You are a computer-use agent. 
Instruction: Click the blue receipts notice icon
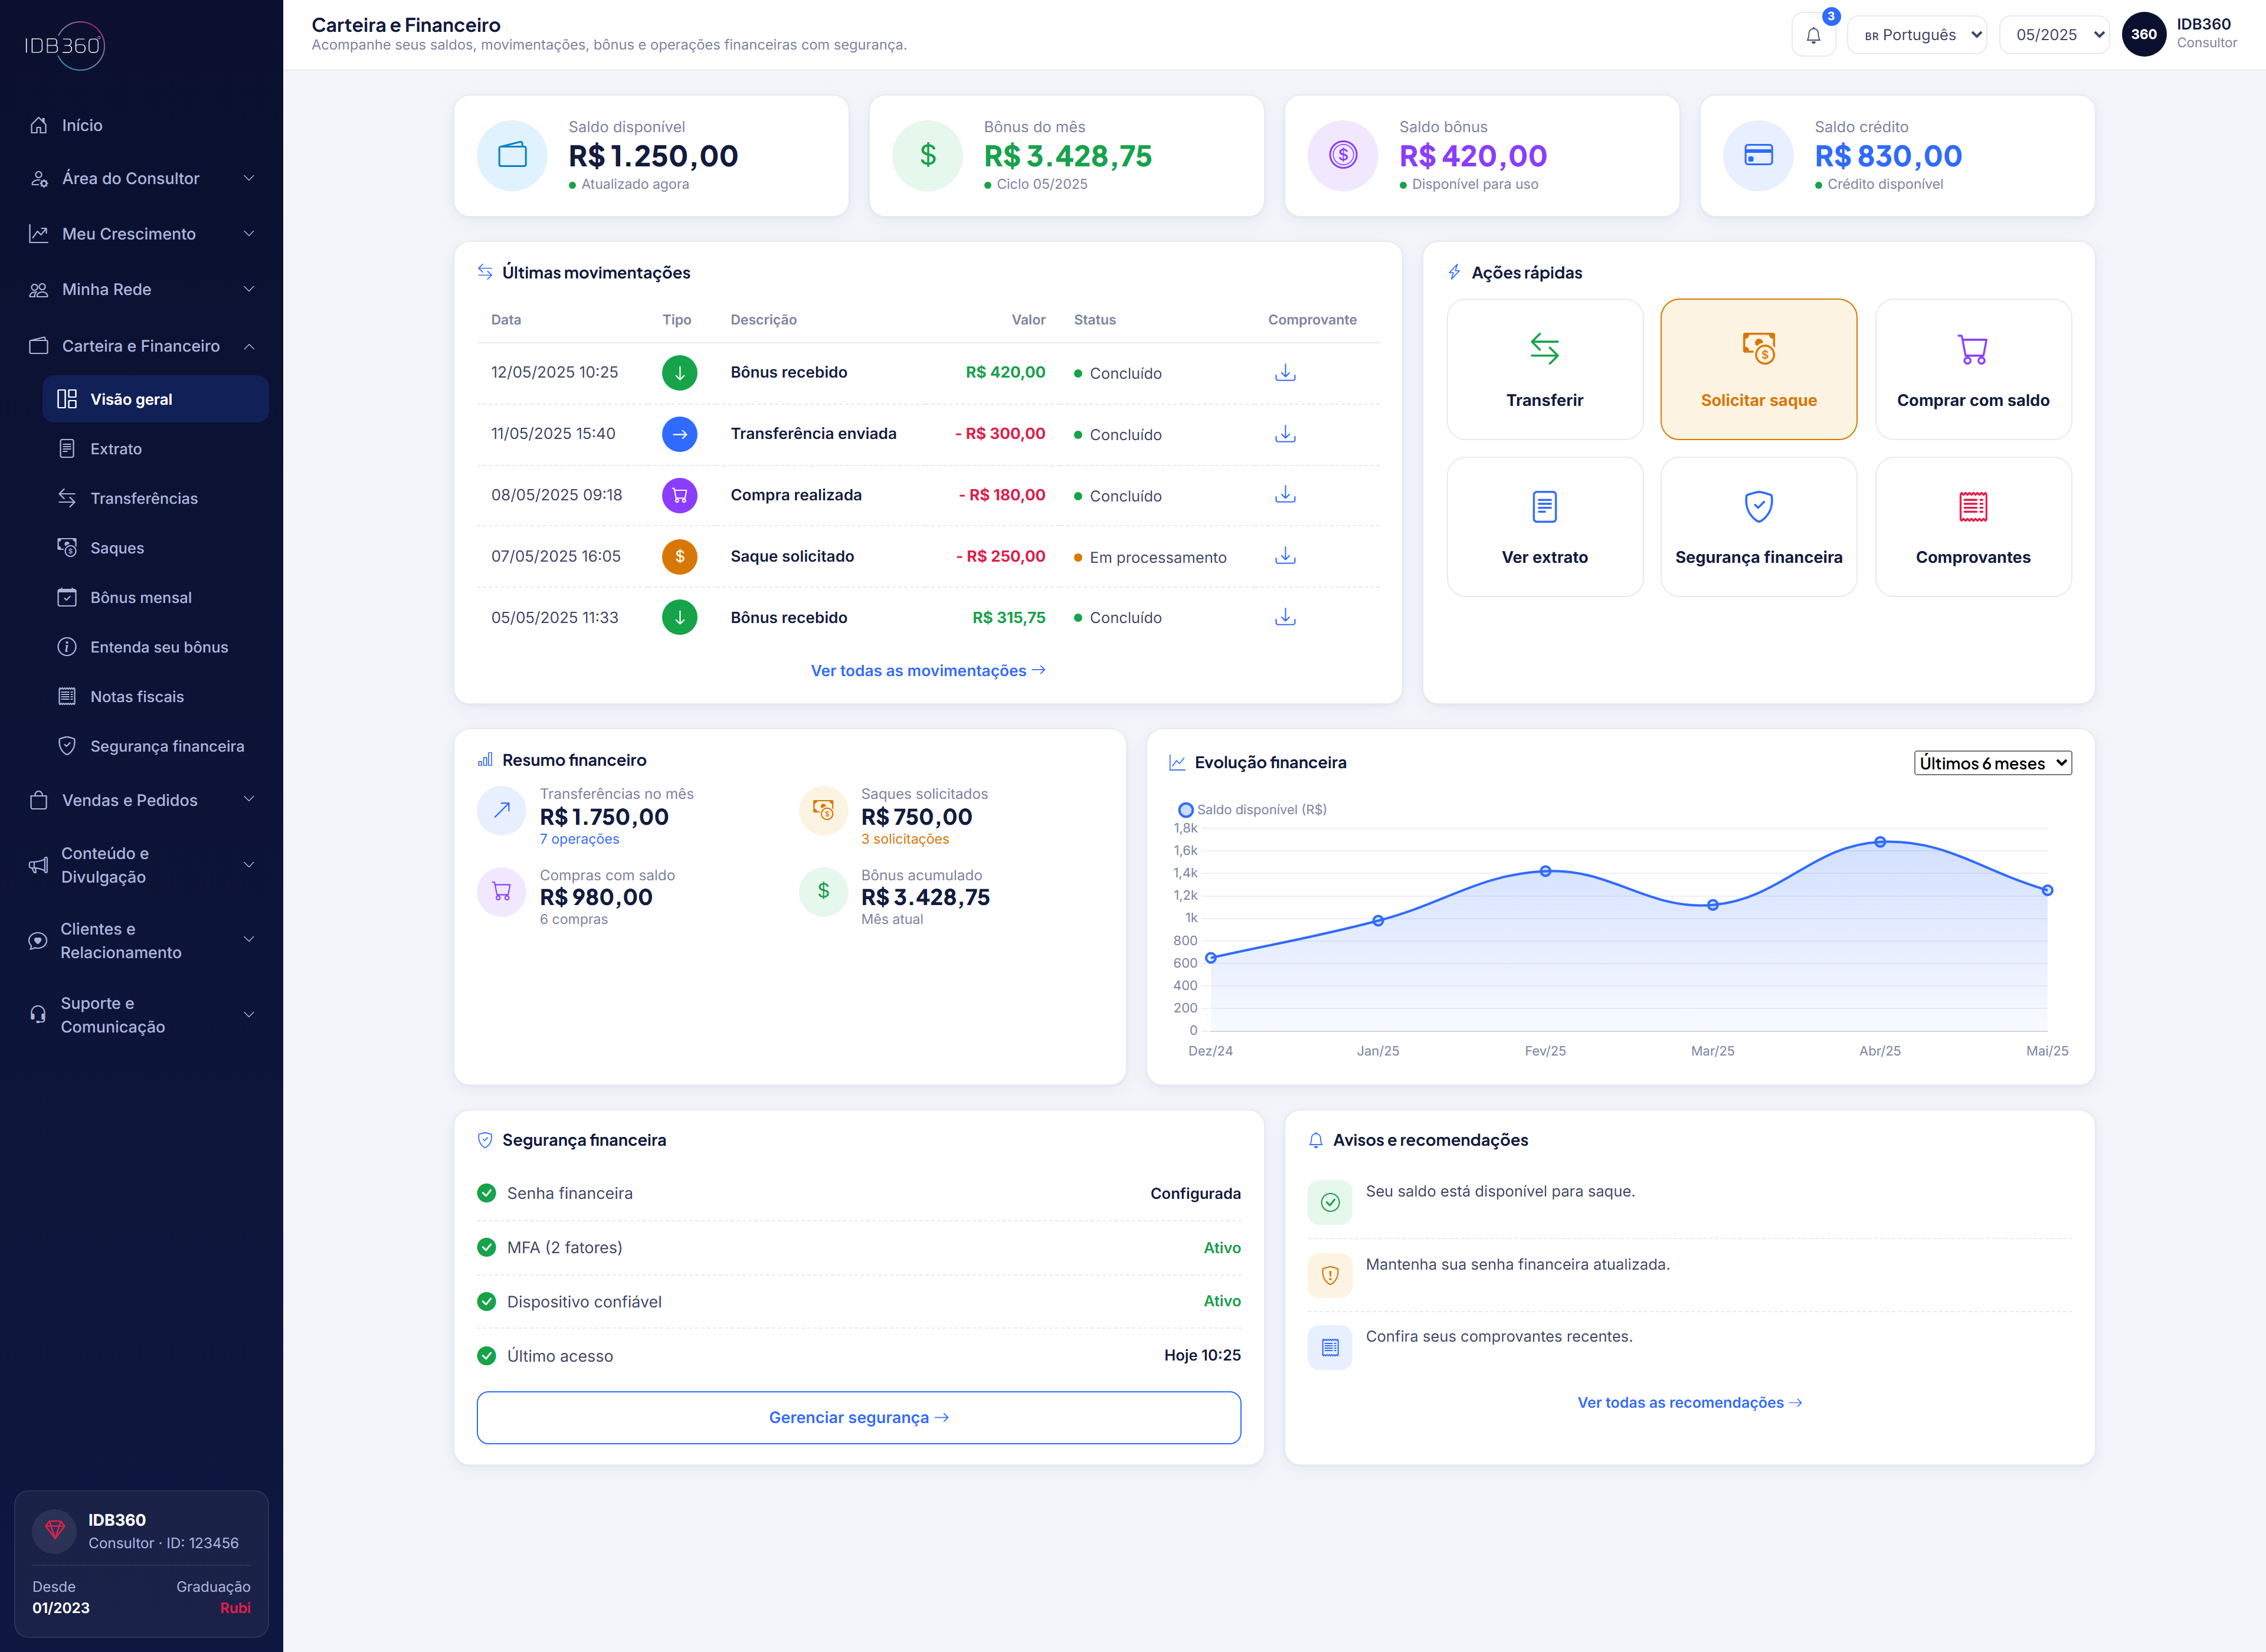coord(1330,1348)
